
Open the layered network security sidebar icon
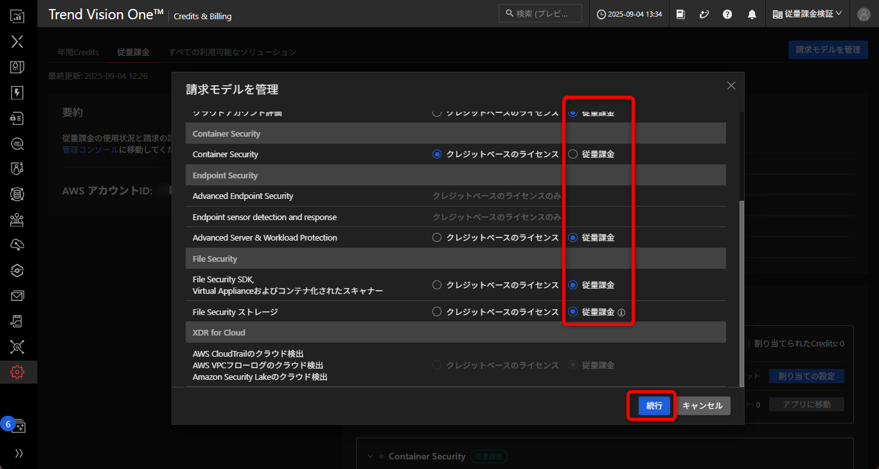click(x=17, y=270)
